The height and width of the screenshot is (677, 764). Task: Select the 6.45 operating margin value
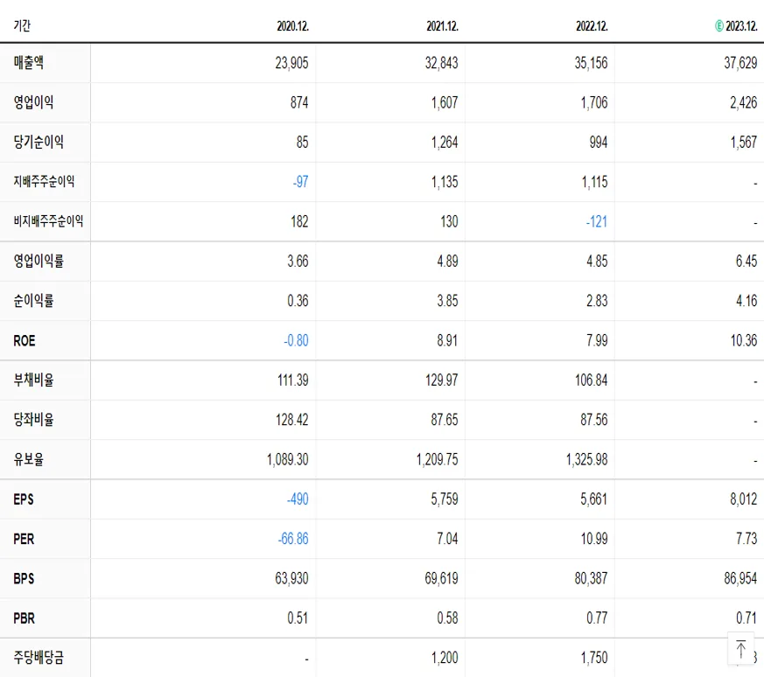(x=746, y=261)
